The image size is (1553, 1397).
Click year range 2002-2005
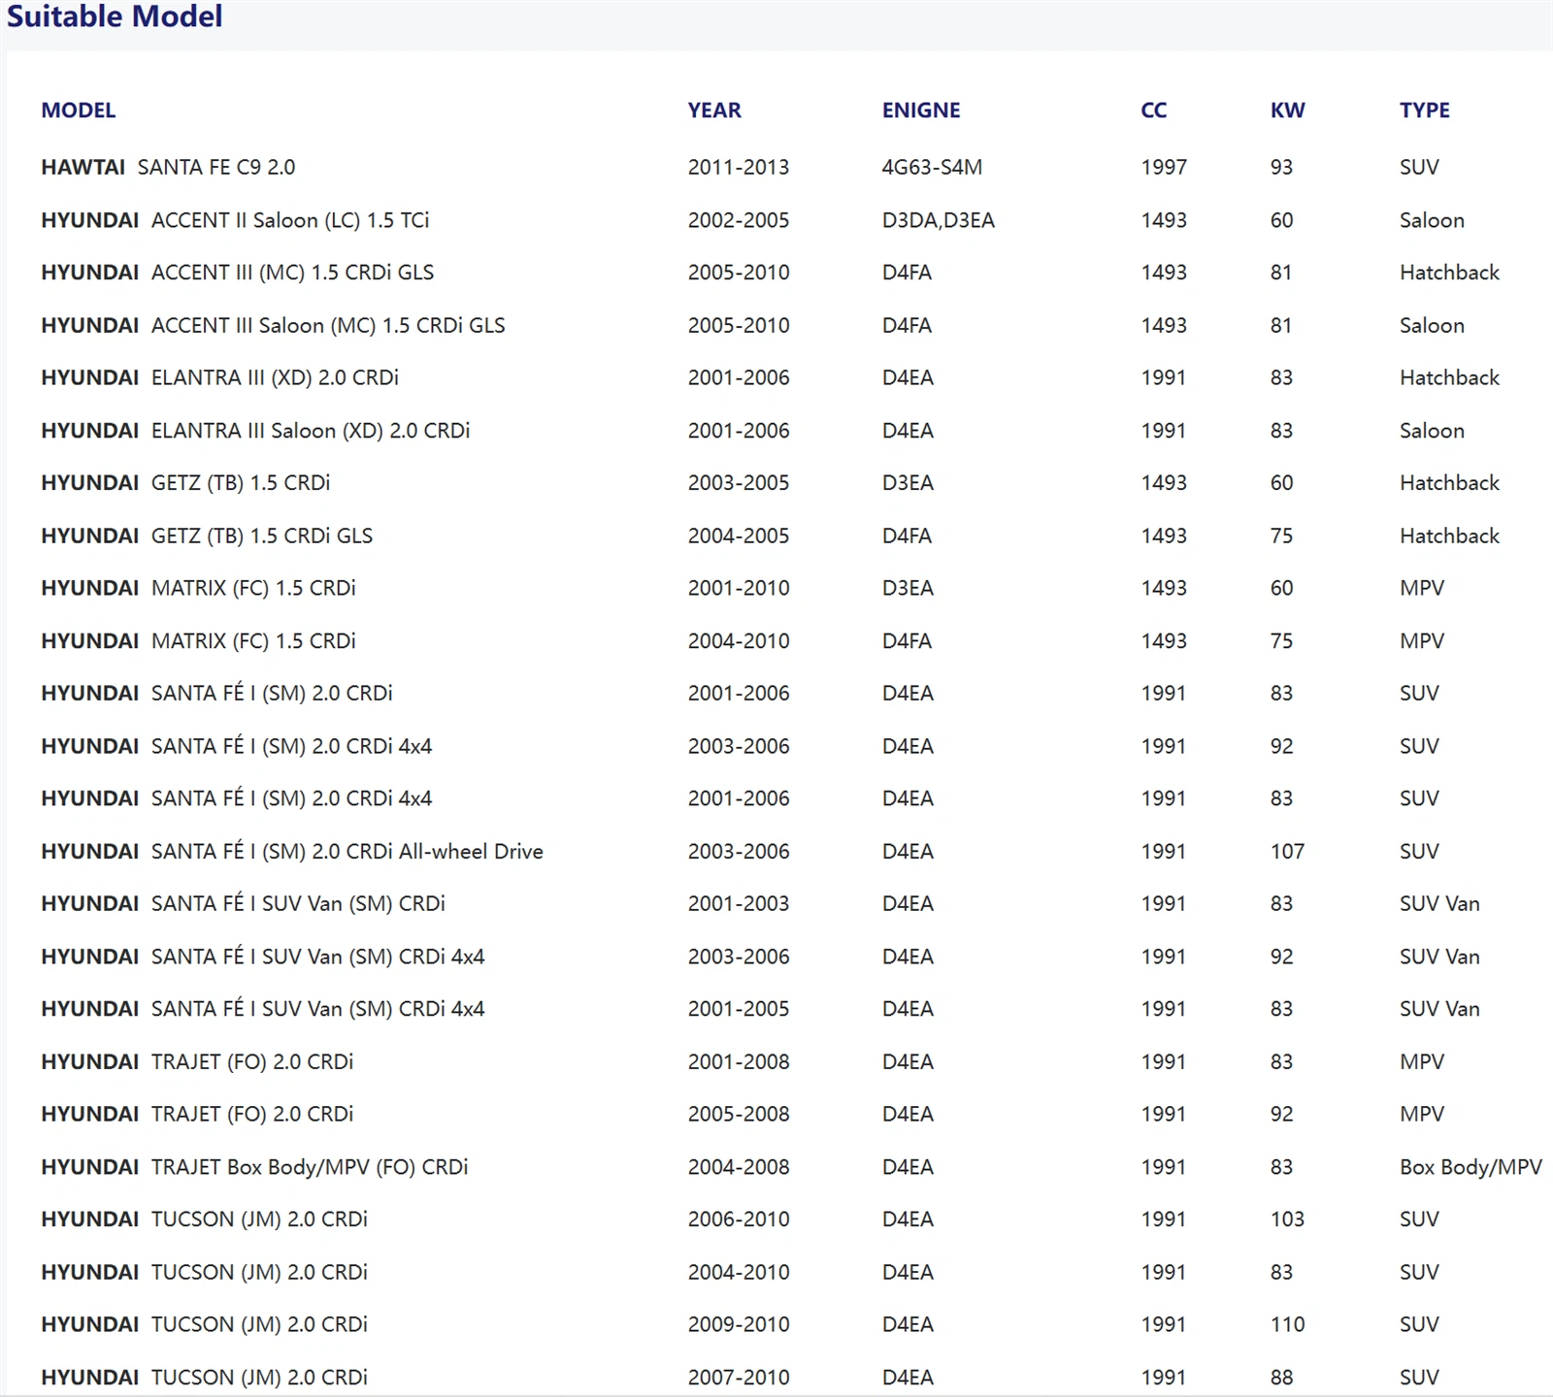pyautogui.click(x=739, y=220)
